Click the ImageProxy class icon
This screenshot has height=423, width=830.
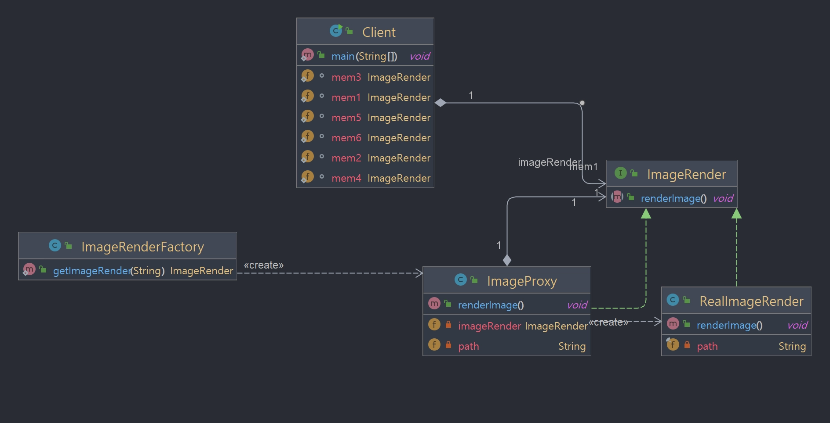tap(460, 280)
